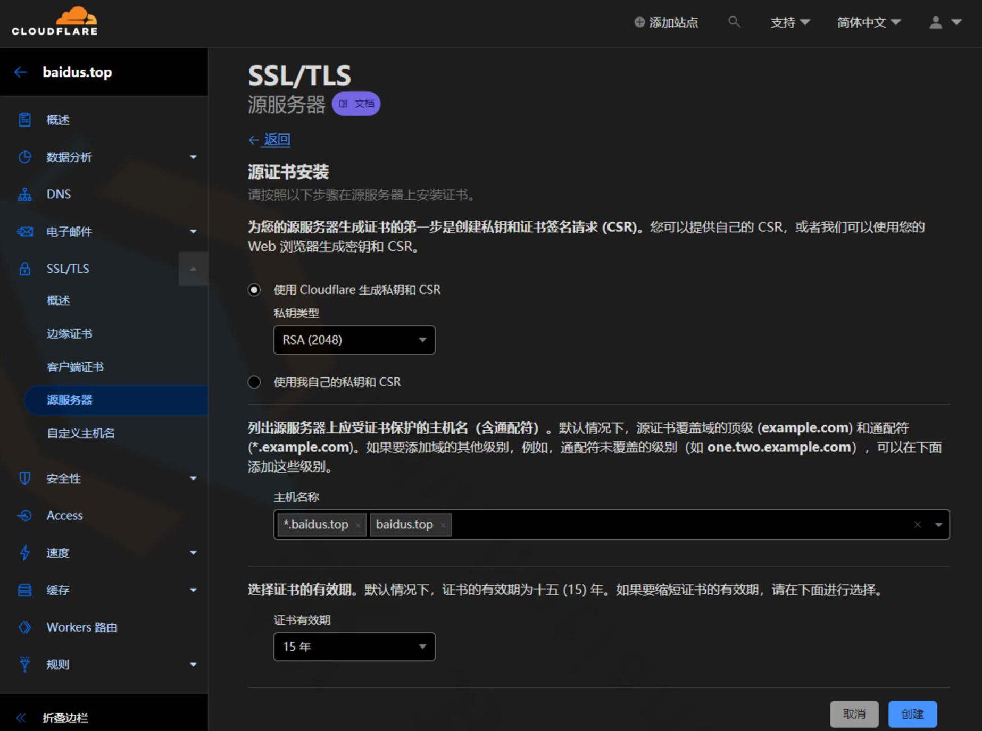
Task: Click the plus icon of 添加站点
Action: click(639, 22)
